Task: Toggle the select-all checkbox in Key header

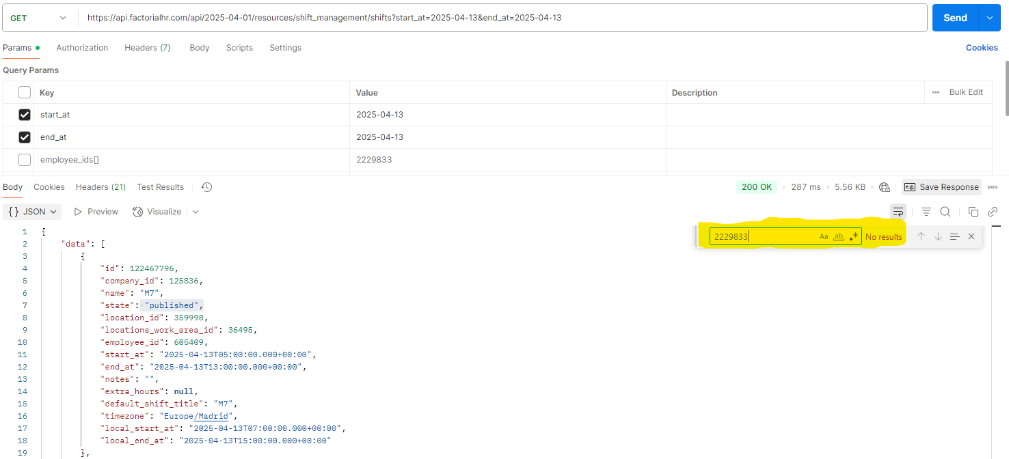Action: tap(25, 92)
